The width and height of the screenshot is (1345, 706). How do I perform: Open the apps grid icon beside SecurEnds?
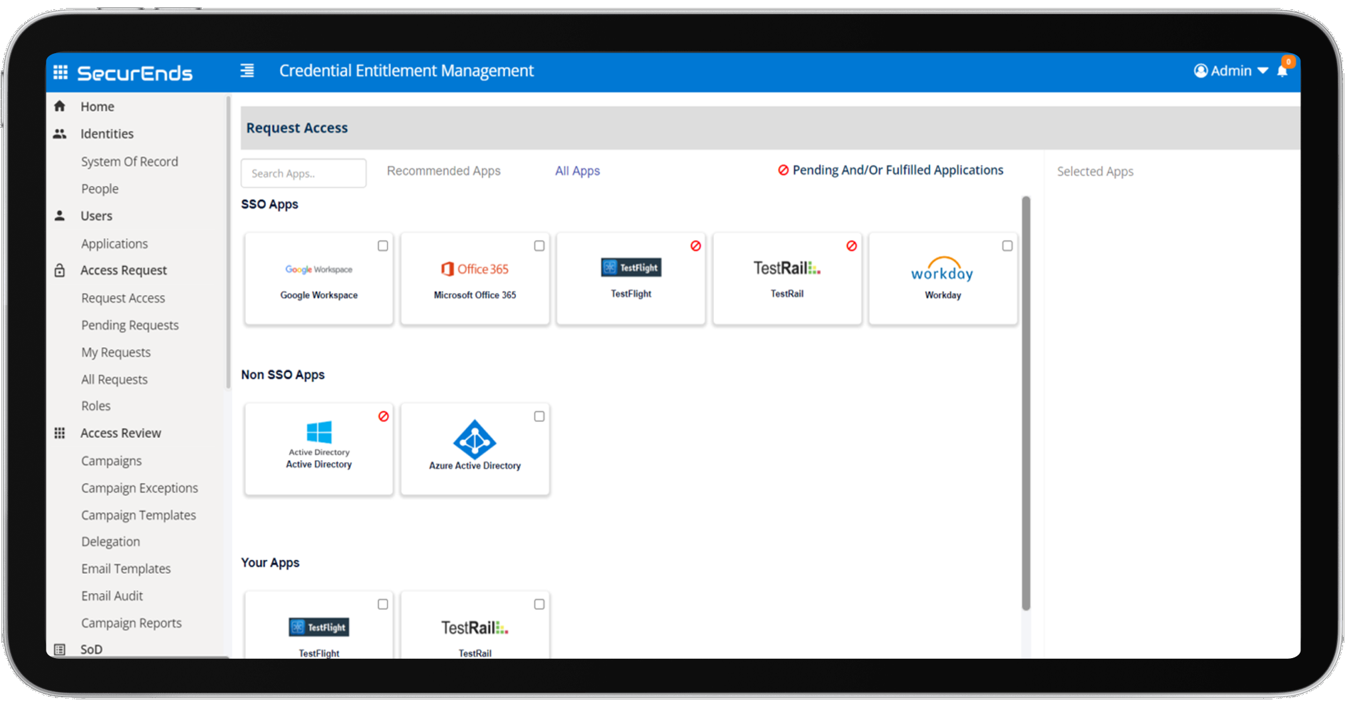coord(61,72)
